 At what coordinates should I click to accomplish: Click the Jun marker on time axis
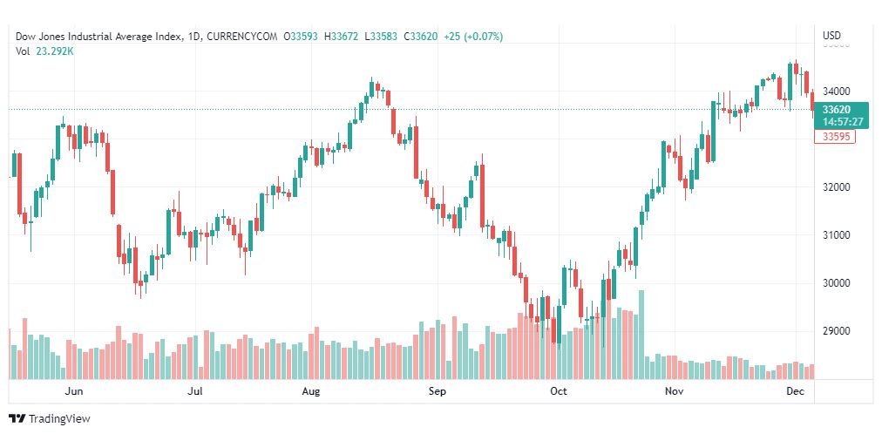click(75, 391)
